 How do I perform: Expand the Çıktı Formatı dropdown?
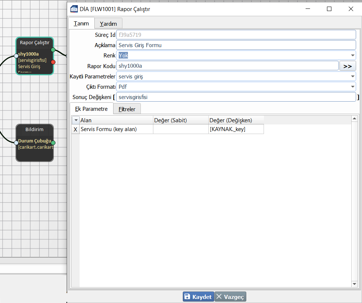coord(353,87)
